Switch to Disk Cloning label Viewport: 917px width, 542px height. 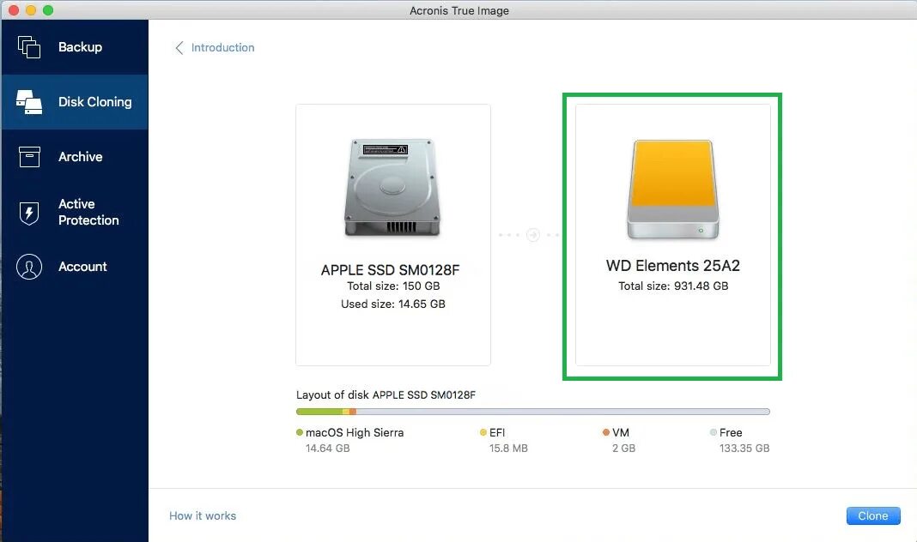[x=94, y=102]
